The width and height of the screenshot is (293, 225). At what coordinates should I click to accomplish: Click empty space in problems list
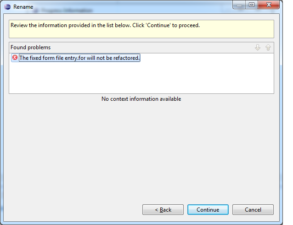[x=141, y=78]
